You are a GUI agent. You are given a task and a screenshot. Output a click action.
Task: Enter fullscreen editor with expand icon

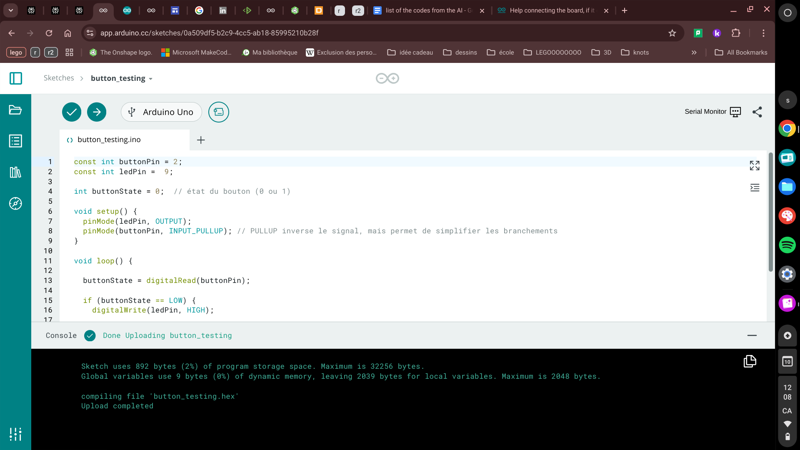(x=755, y=165)
